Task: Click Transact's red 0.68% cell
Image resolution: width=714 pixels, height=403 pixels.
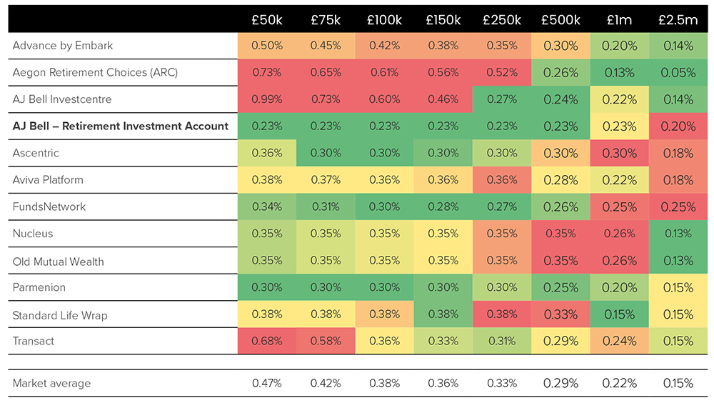Action: coord(266,341)
